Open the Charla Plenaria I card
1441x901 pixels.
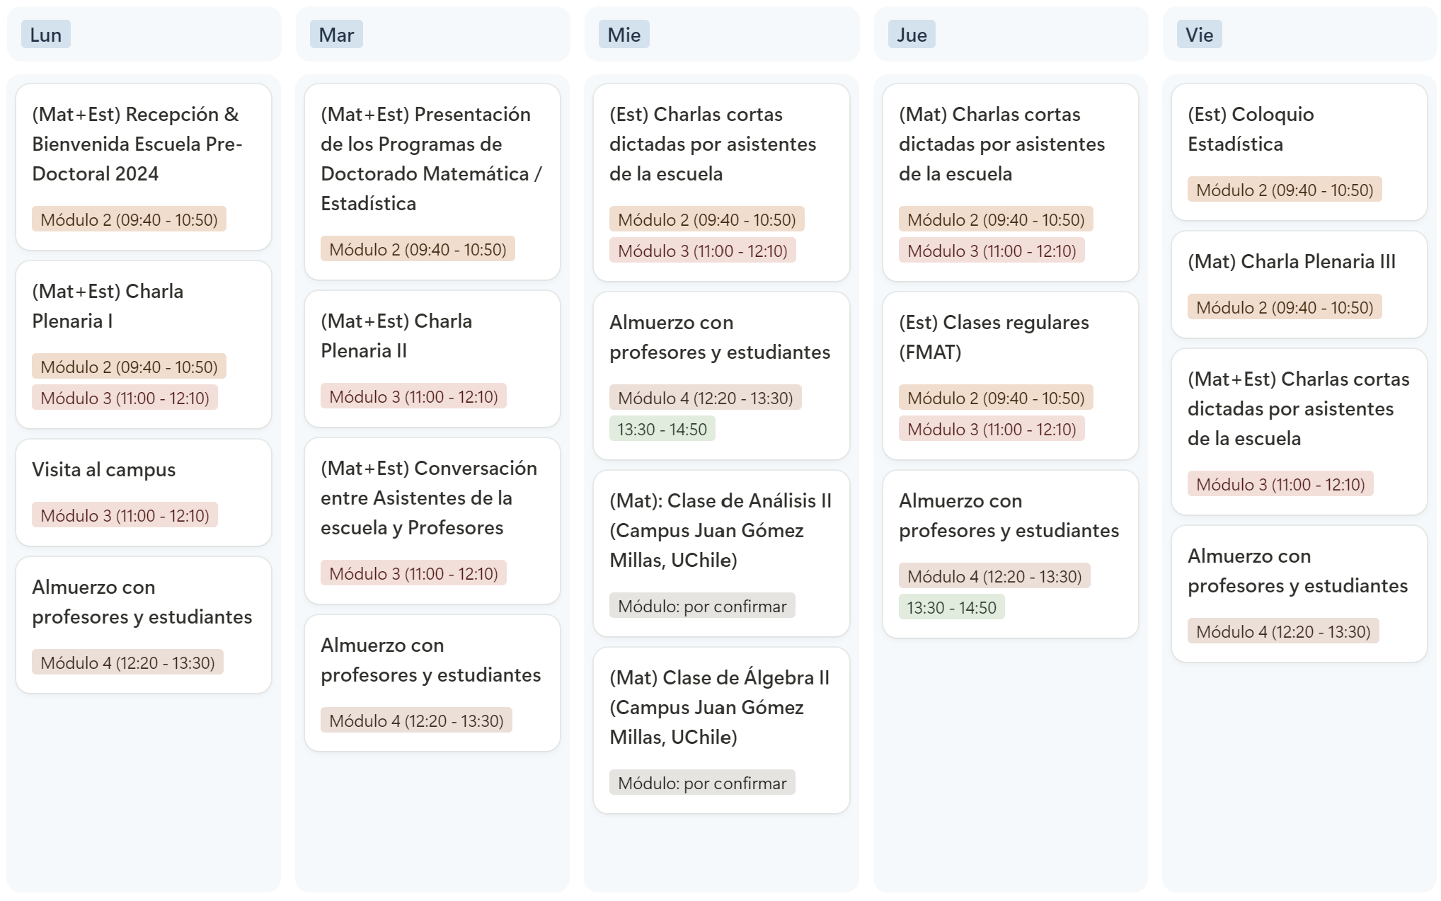coord(144,345)
